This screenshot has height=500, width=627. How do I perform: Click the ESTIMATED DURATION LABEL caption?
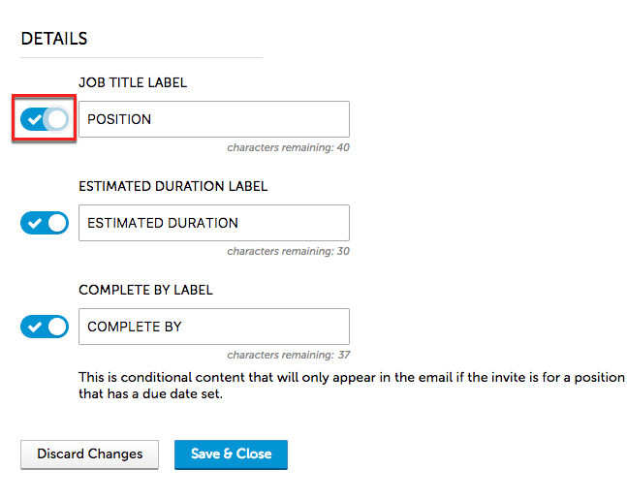pyautogui.click(x=172, y=186)
